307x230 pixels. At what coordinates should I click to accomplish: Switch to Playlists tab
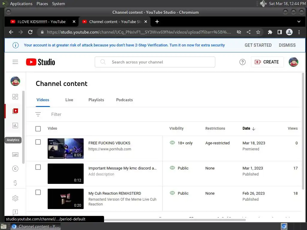click(96, 100)
